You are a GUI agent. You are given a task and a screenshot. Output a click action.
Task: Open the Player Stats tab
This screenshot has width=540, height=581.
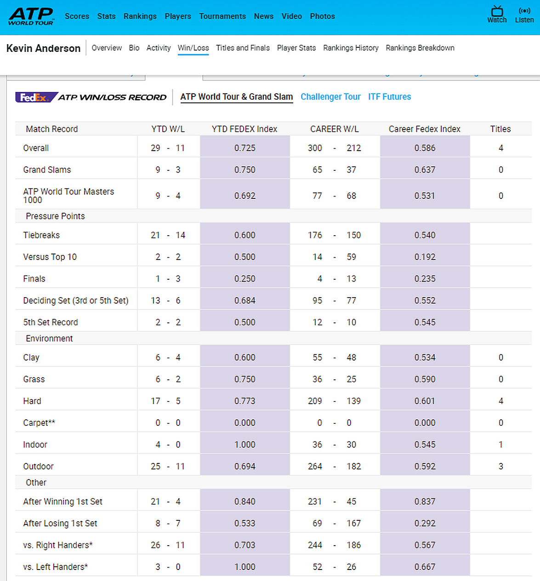pyautogui.click(x=296, y=48)
